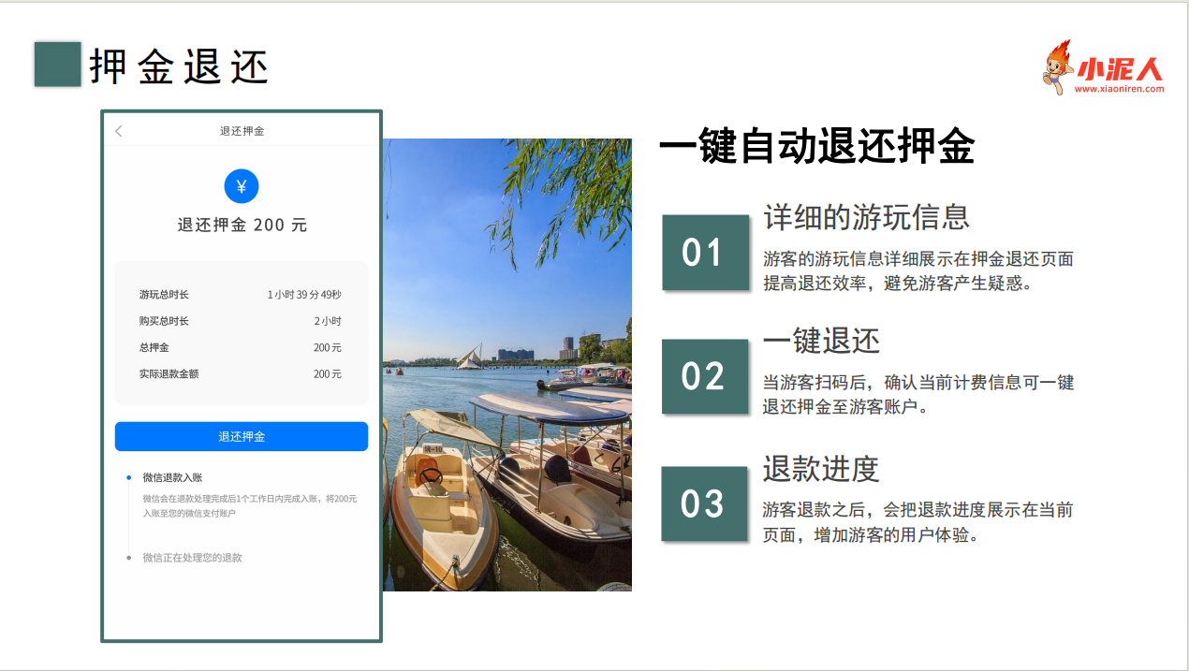Toggle the 微信退款入账 progress step
This screenshot has height=671, width=1189.
pos(173,478)
